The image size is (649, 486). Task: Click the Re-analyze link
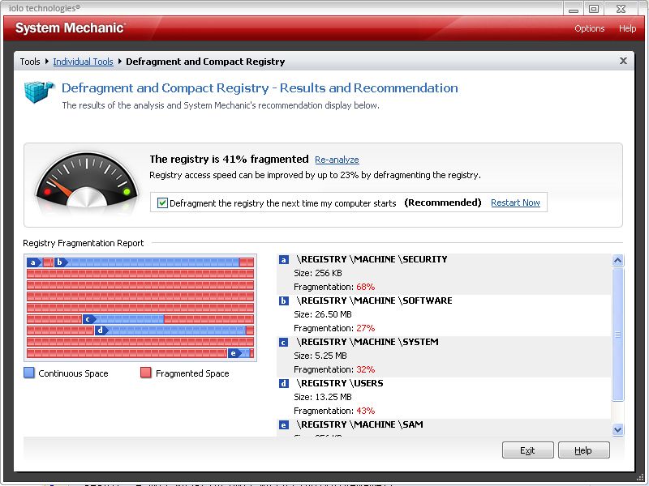337,160
